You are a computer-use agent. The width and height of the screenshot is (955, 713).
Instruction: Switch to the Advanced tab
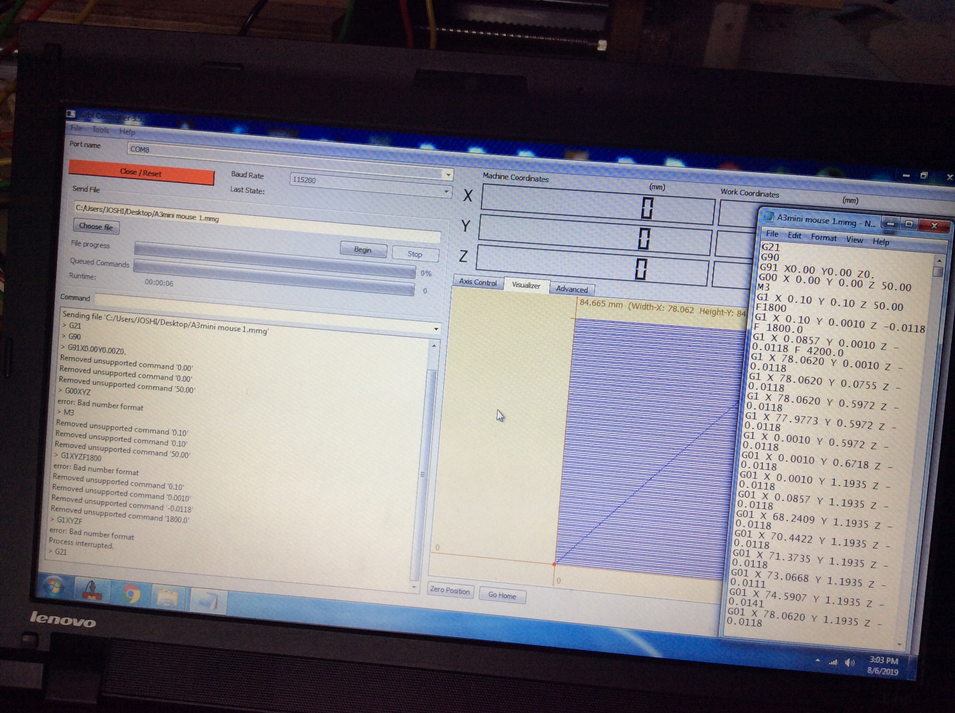point(571,289)
